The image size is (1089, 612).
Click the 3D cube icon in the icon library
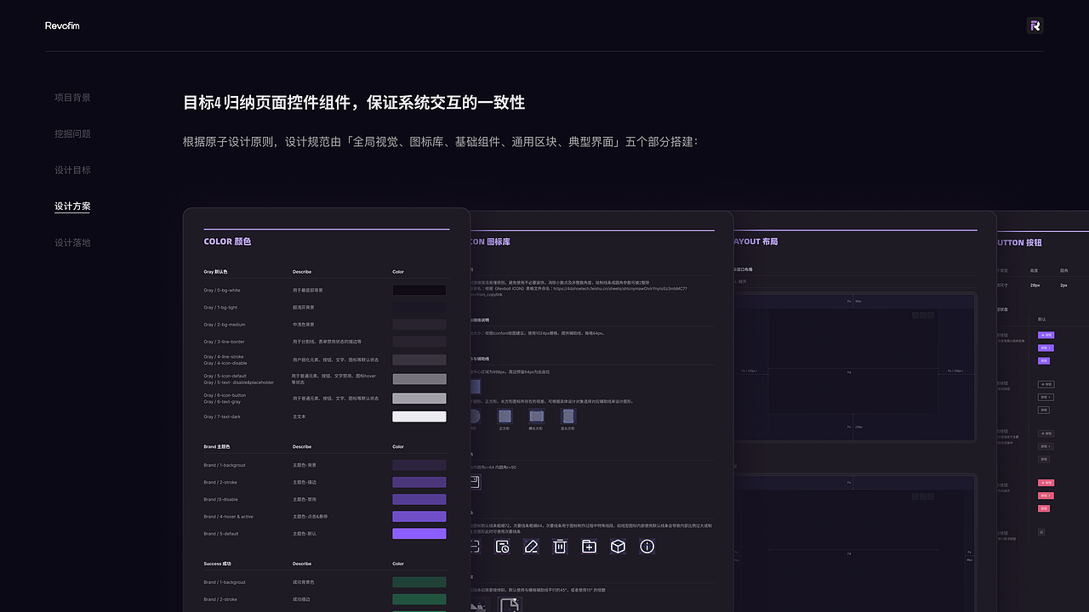point(618,547)
